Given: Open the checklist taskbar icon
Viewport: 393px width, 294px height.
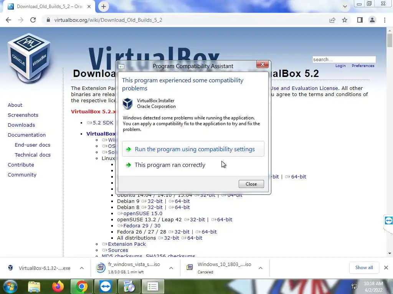Looking at the screenshot, I should point(153,286).
